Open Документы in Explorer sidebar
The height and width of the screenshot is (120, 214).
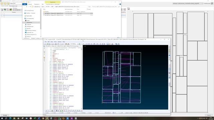pyautogui.click(x=29, y=22)
